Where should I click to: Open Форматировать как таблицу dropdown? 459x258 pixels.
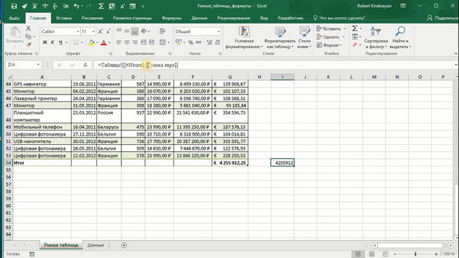(x=280, y=37)
